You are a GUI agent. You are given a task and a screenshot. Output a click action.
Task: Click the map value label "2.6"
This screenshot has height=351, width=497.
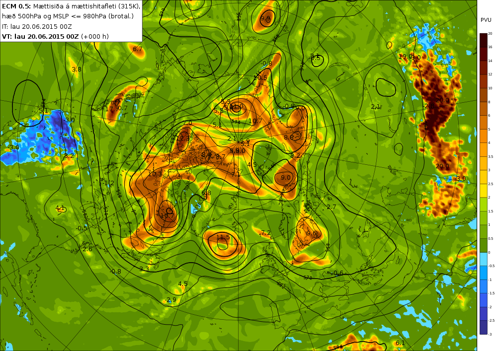click(x=87, y=249)
